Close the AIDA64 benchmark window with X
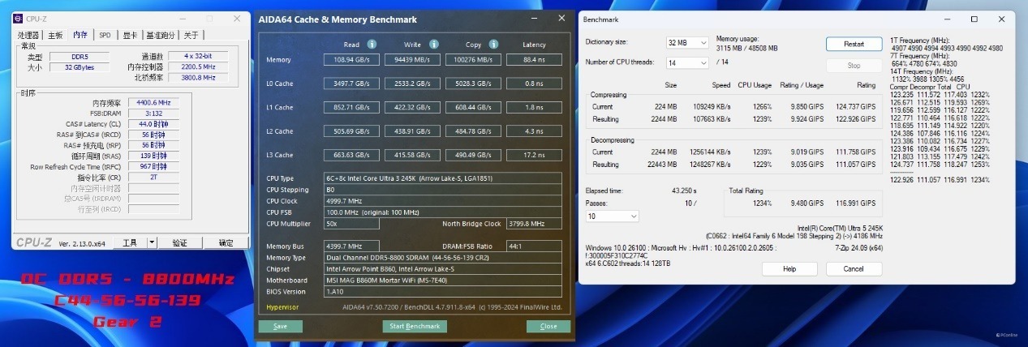Image resolution: width=1028 pixels, height=347 pixels. [561, 18]
